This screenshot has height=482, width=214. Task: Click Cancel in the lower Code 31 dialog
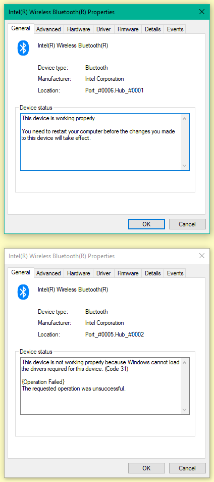click(x=187, y=468)
